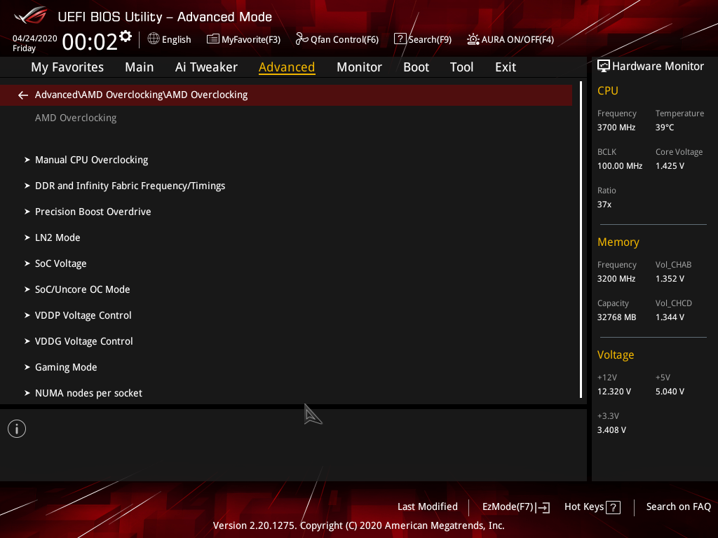Show Hot Keys list
Screen dimensions: 718x538
tap(584, 507)
